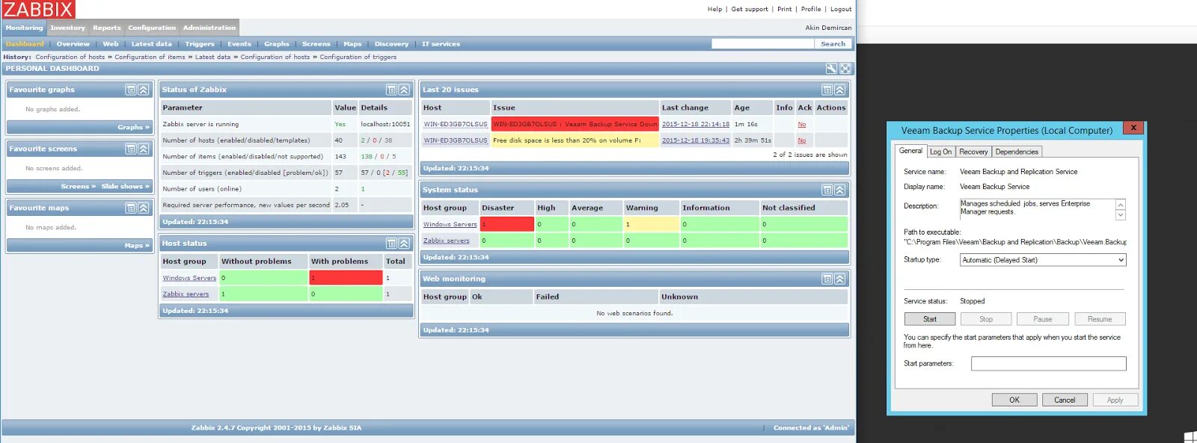The image size is (1197, 443).
Task: Click the Start service button
Action: [x=930, y=319]
